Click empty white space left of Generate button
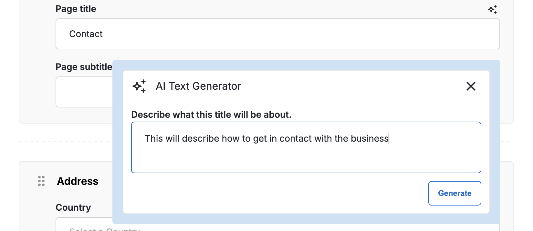 275,193
